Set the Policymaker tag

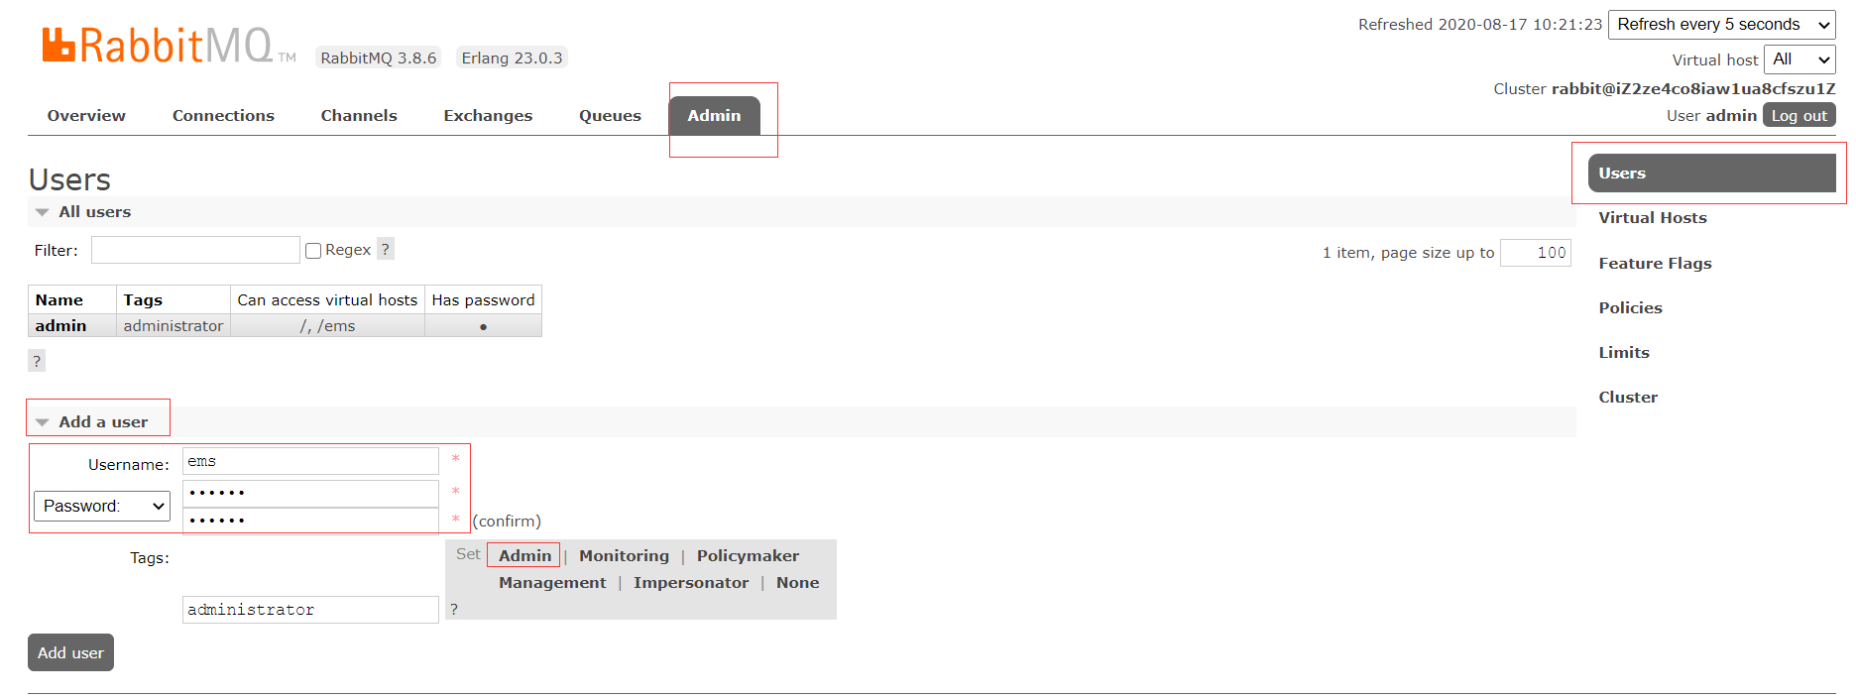point(748,556)
